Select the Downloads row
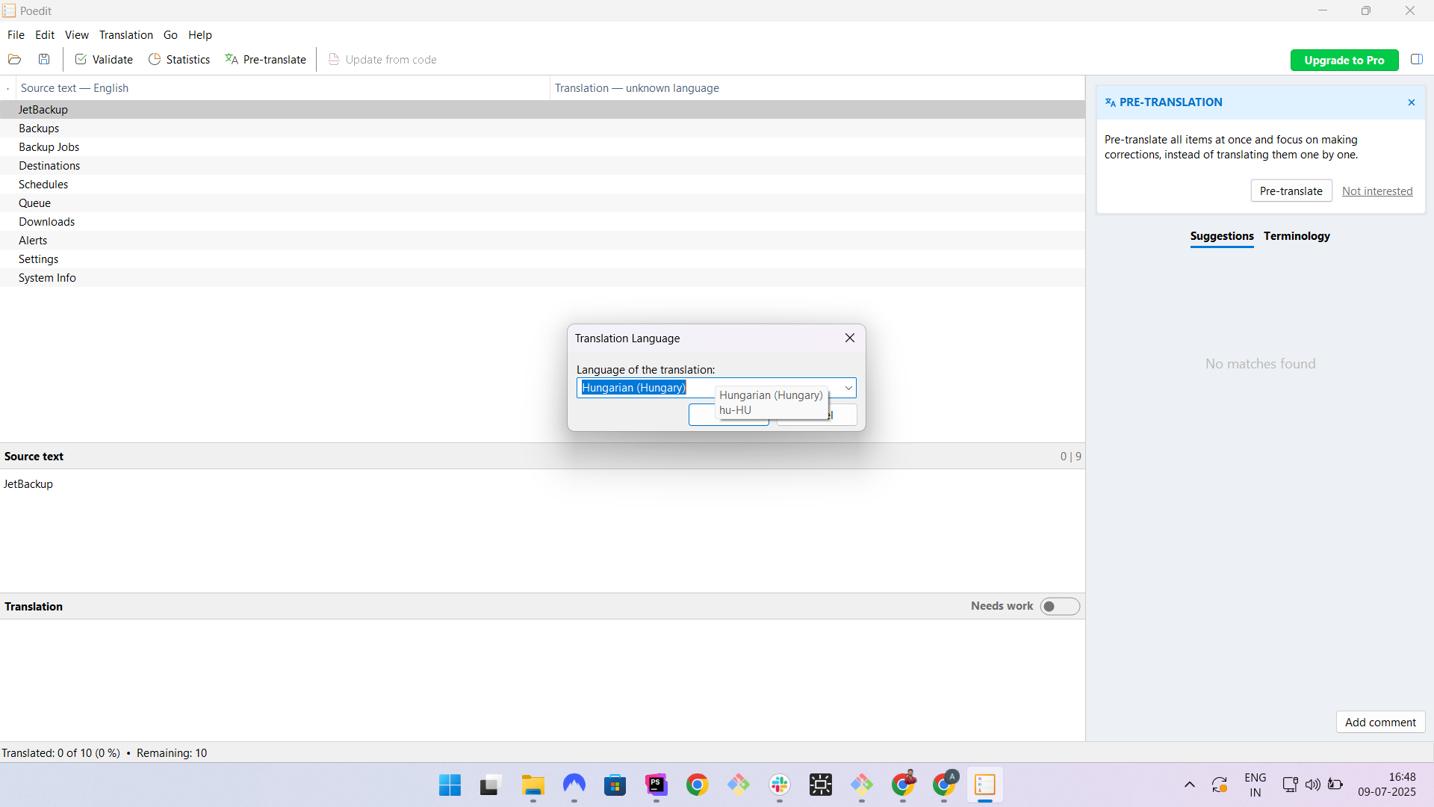Viewport: 1434px width, 807px height. 542,222
